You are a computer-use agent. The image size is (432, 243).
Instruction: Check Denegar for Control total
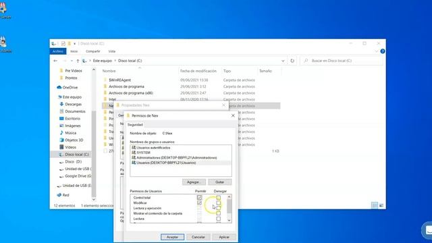218,198
